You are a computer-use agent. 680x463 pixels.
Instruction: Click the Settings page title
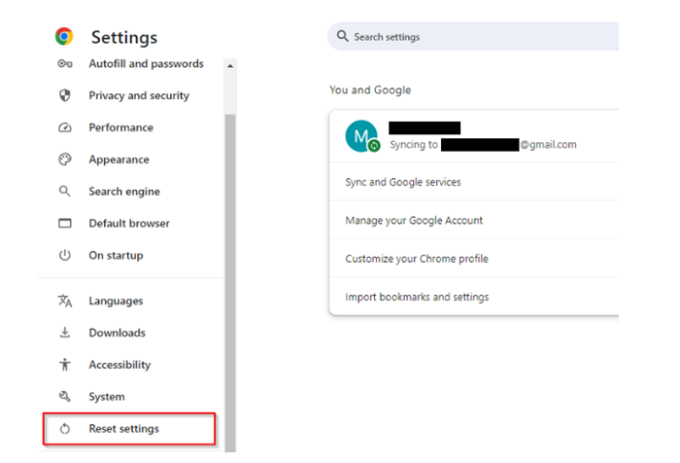pos(124,37)
